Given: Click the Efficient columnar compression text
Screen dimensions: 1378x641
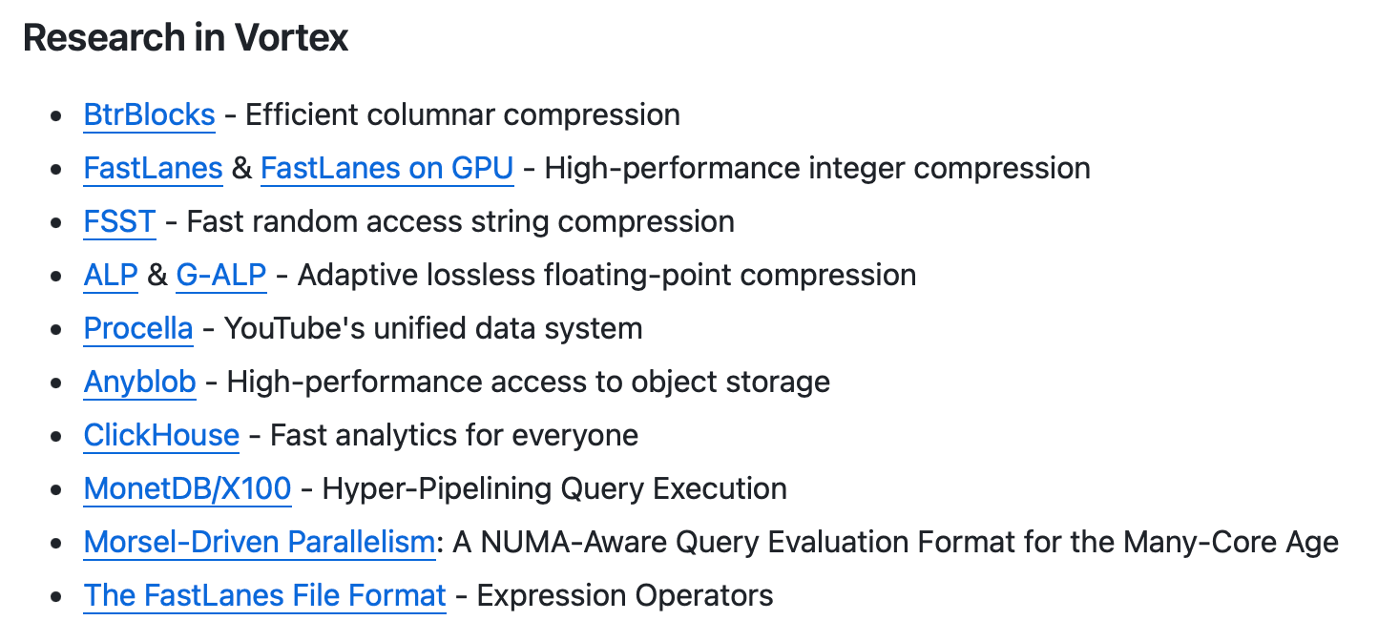Looking at the screenshot, I should tap(463, 115).
